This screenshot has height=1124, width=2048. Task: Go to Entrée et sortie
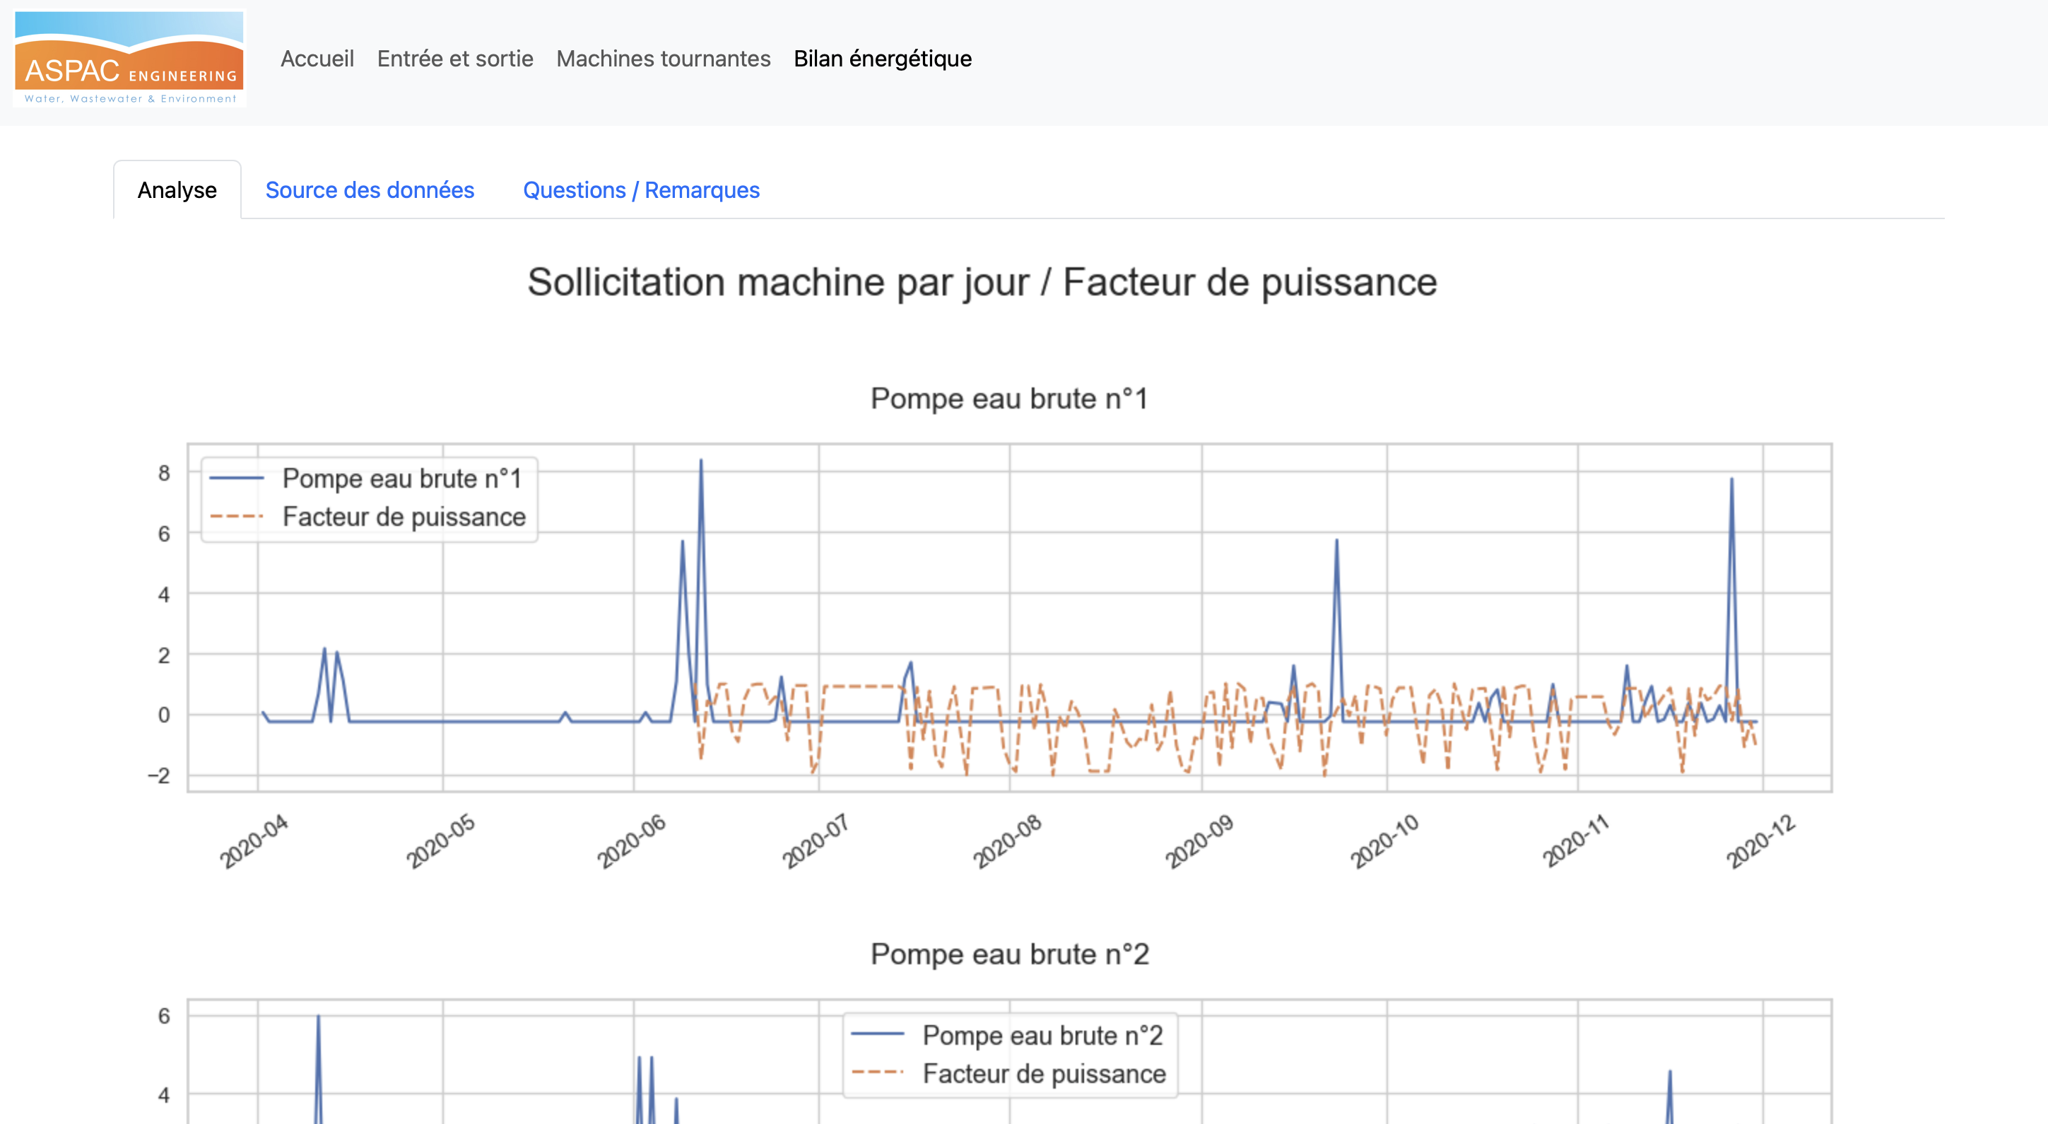point(455,58)
